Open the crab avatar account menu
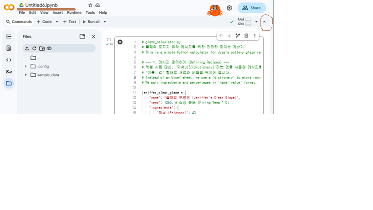This screenshot has width=373, height=210. (x=215, y=10)
